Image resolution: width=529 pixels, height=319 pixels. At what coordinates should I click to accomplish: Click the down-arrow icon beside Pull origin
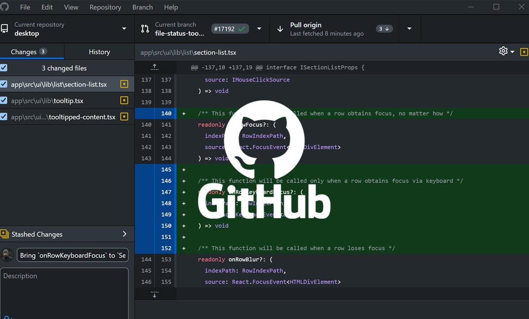tap(280, 29)
